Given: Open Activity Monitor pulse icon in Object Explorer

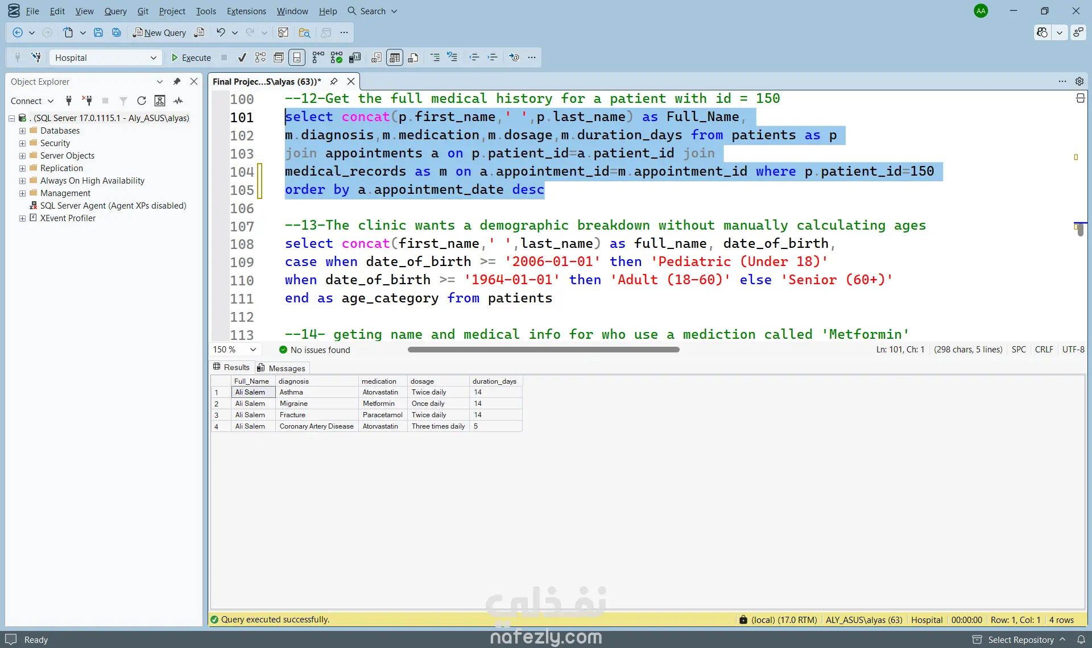Looking at the screenshot, I should (178, 101).
